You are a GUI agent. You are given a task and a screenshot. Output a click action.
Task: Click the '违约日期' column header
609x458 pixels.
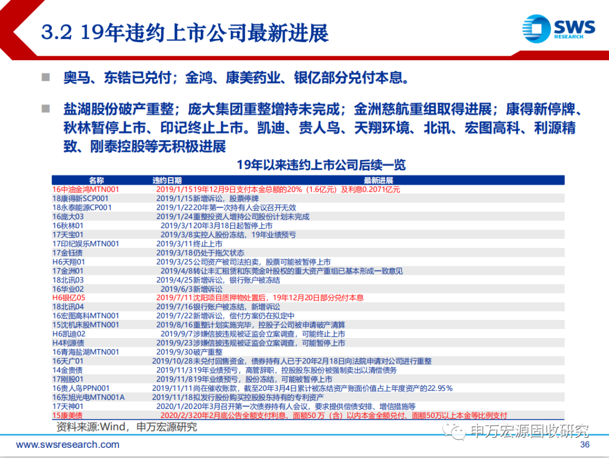(x=167, y=180)
